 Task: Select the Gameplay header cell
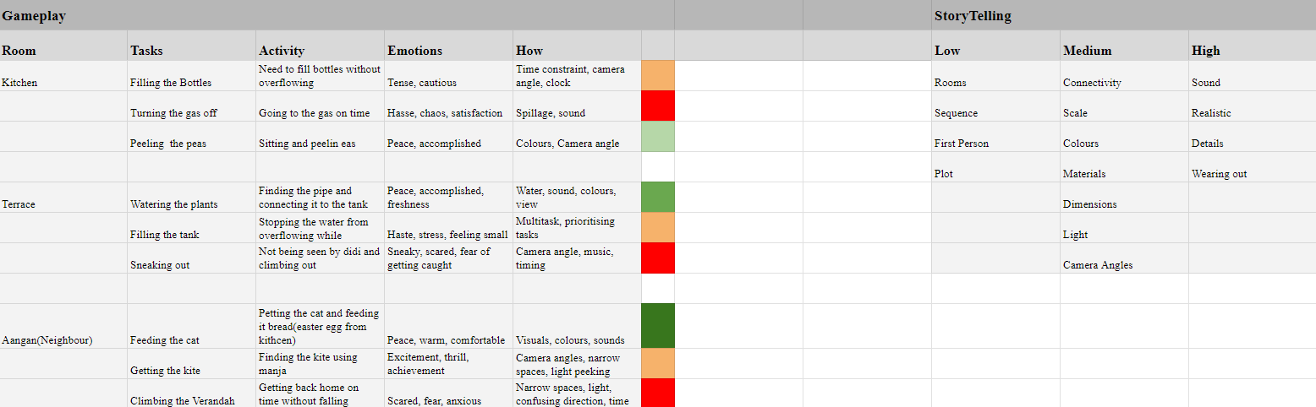(34, 16)
